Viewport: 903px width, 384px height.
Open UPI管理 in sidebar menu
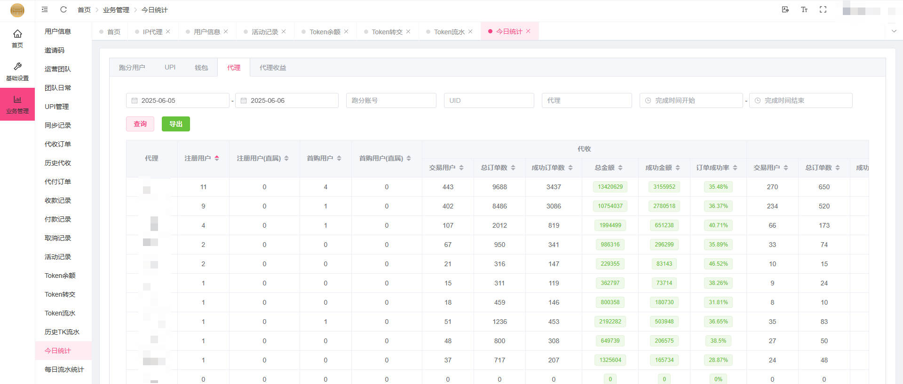63,107
